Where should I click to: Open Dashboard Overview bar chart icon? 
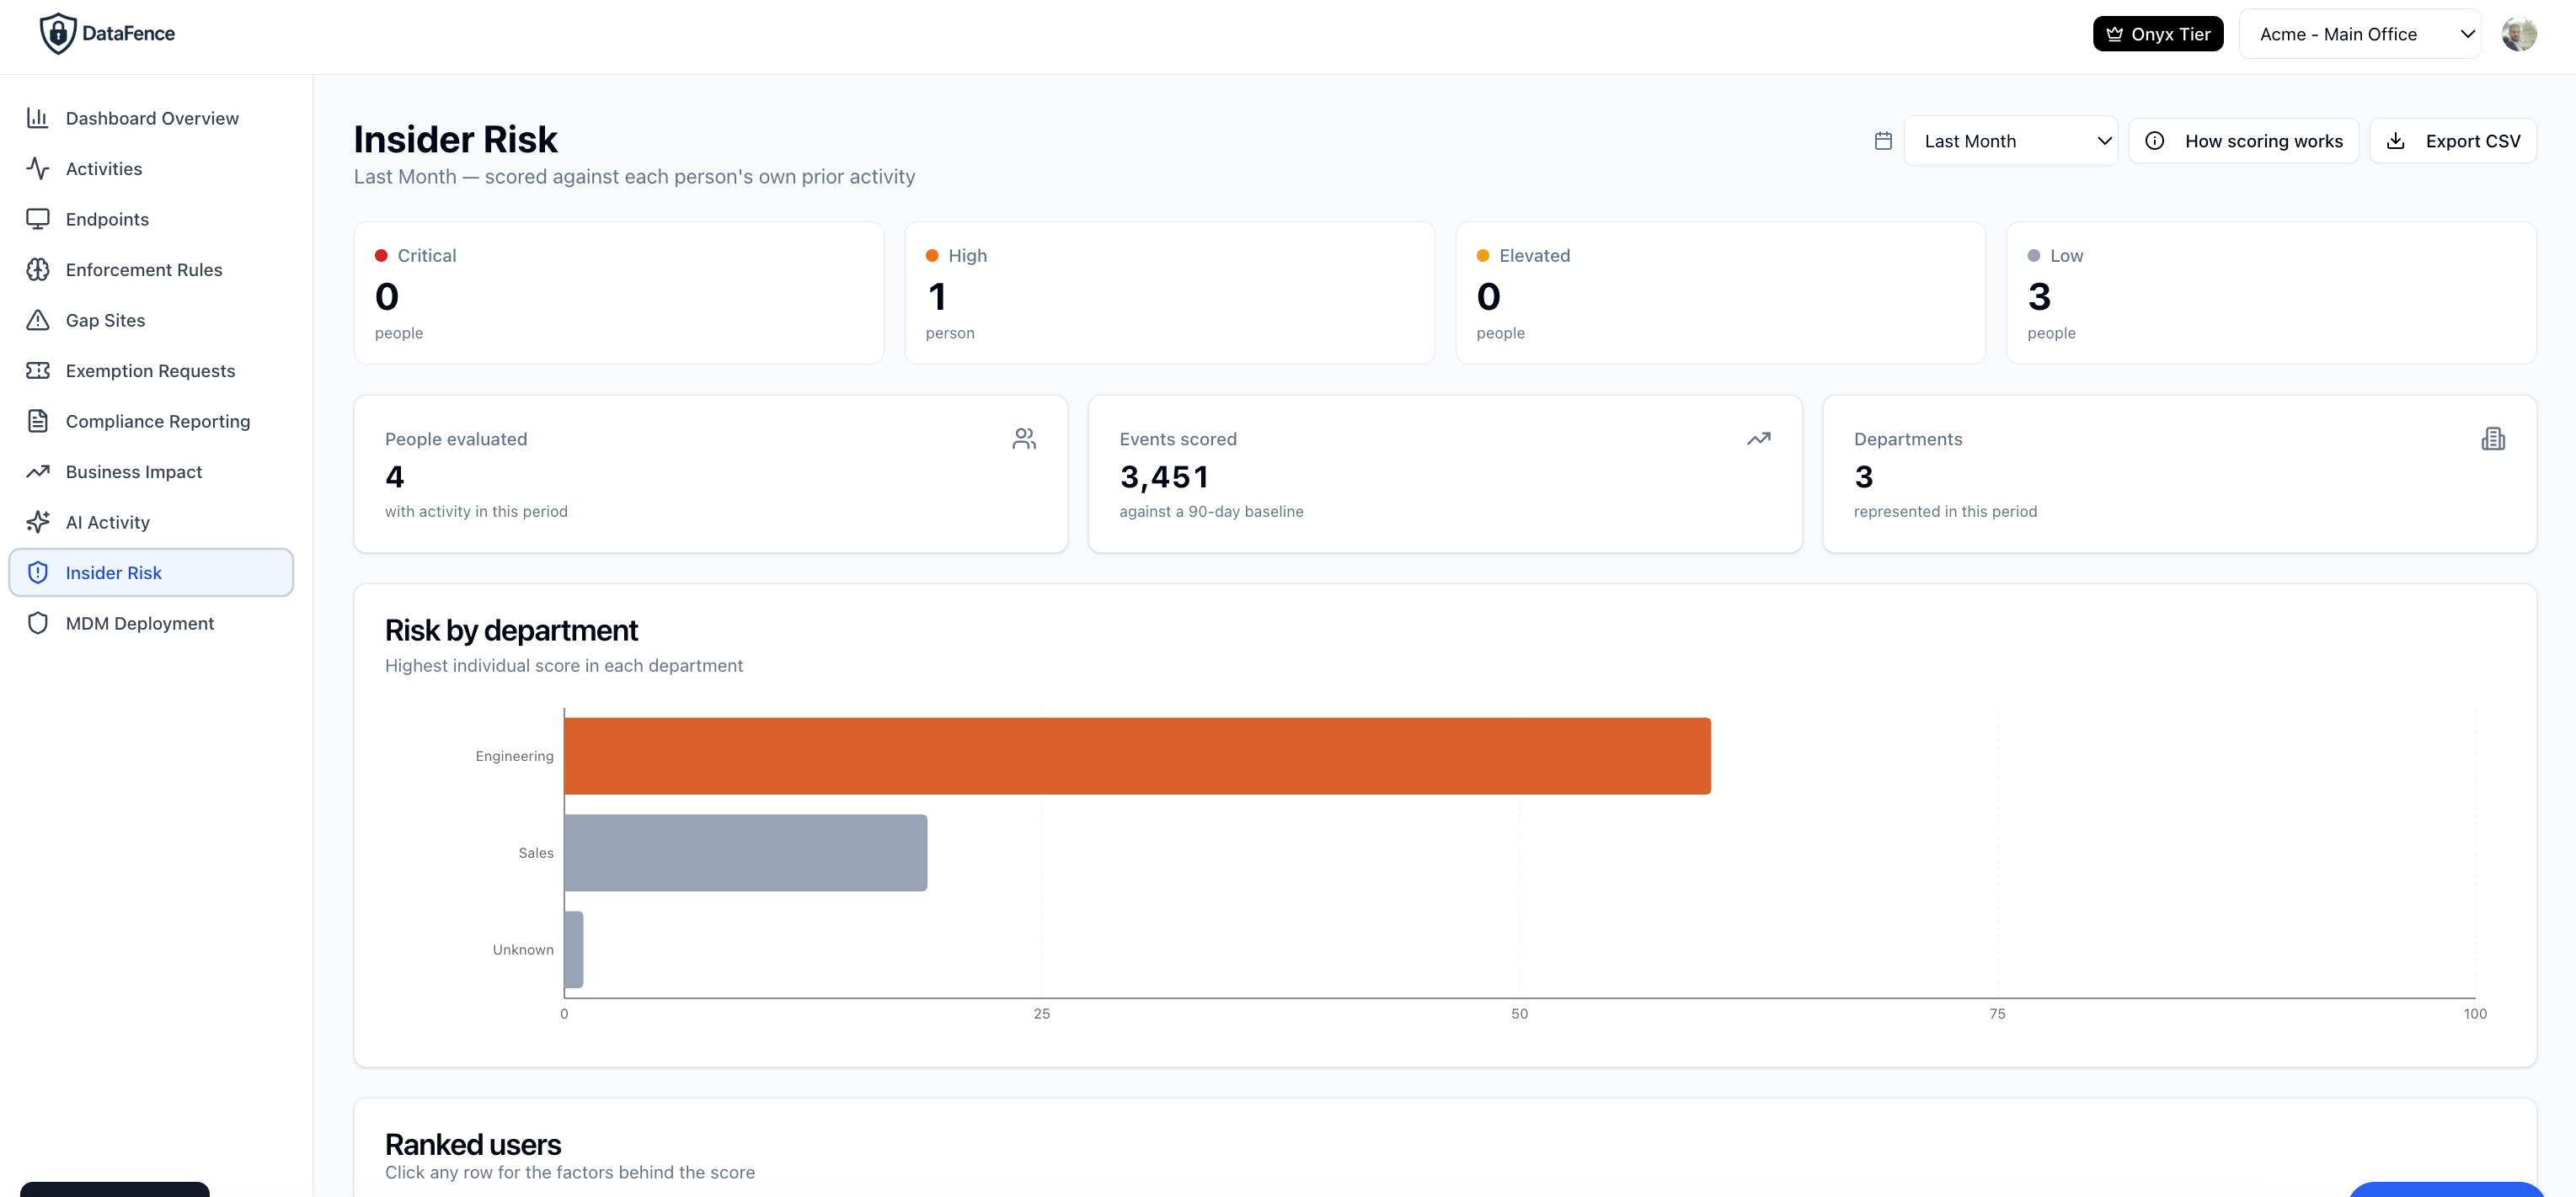38,118
